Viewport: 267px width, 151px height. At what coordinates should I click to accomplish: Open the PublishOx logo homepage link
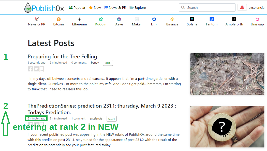(x=44, y=7)
